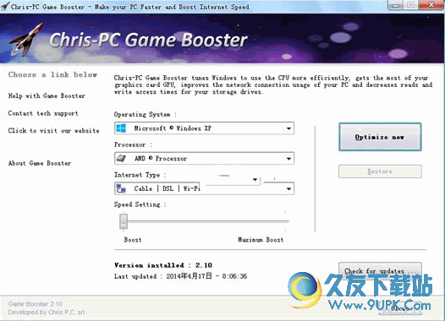445x321 pixels.
Task: Click the Version installed : 2.10 text
Action: (x=163, y=265)
